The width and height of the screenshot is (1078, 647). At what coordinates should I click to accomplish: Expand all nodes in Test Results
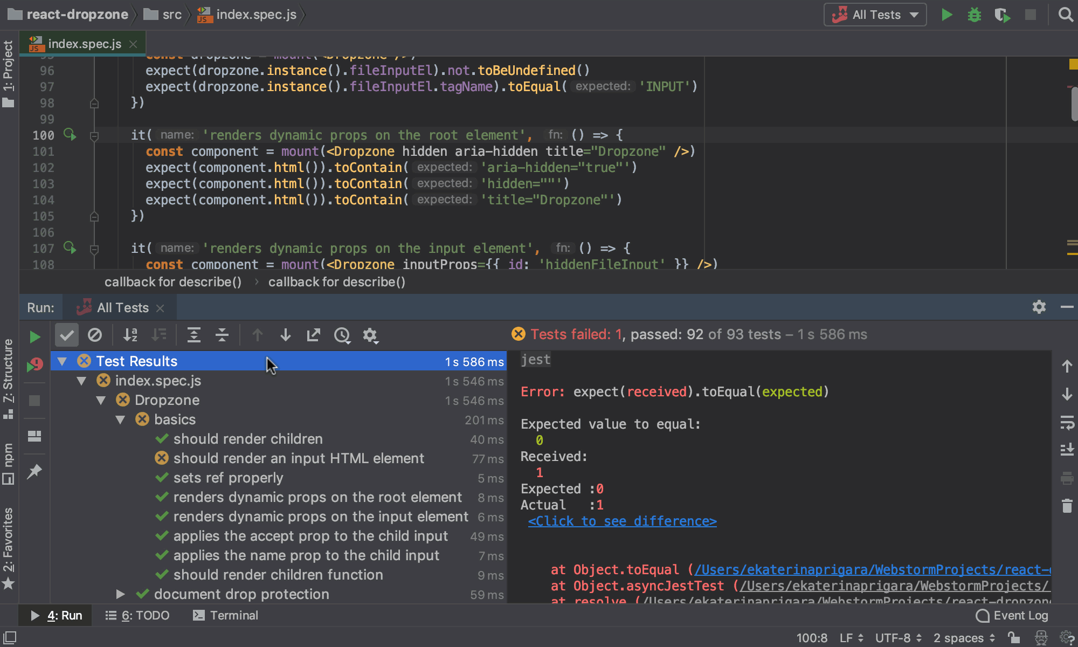[194, 335]
